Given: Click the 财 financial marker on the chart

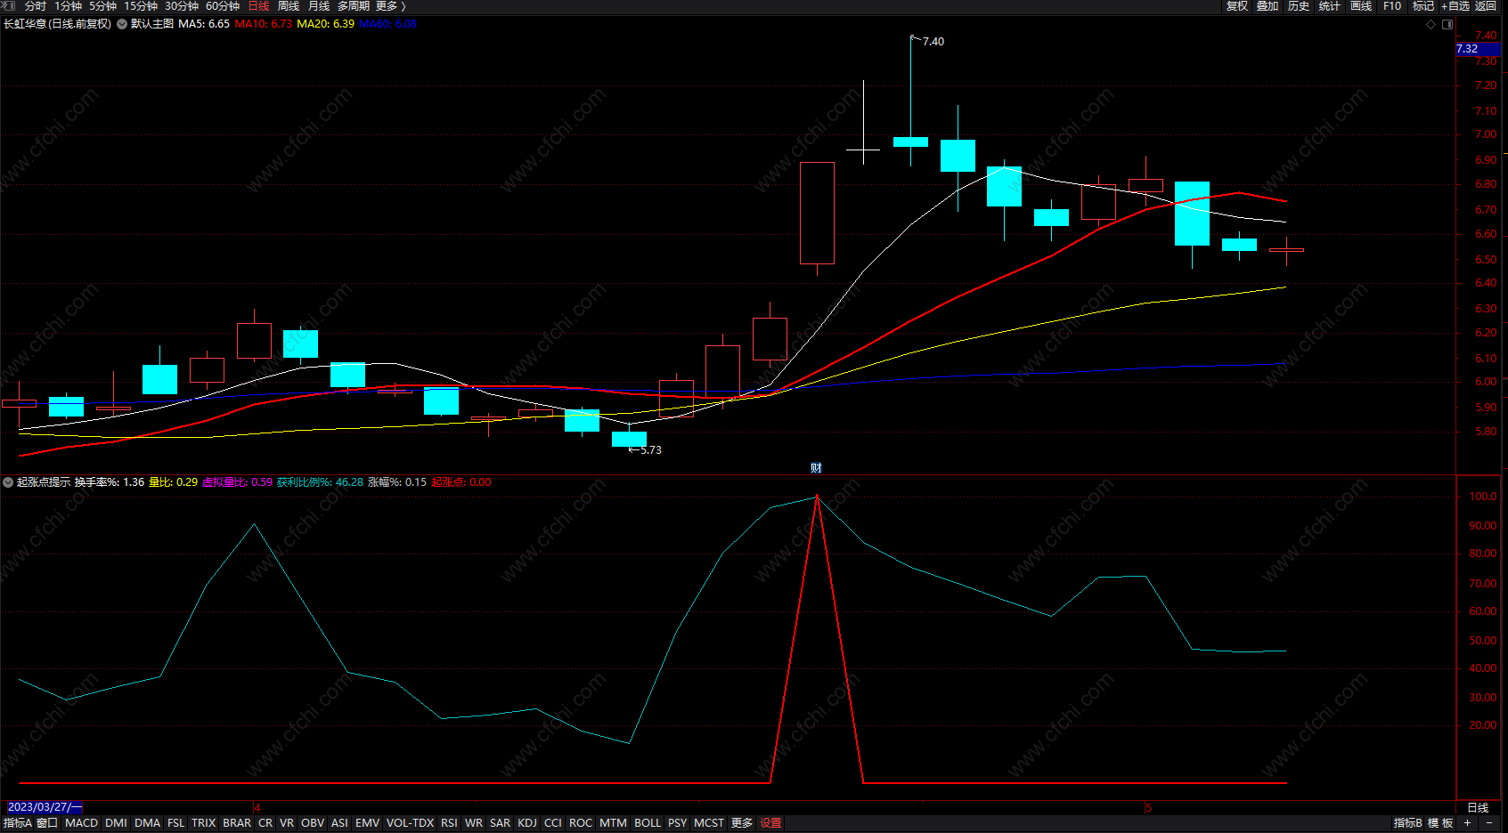Looking at the screenshot, I should (x=816, y=468).
